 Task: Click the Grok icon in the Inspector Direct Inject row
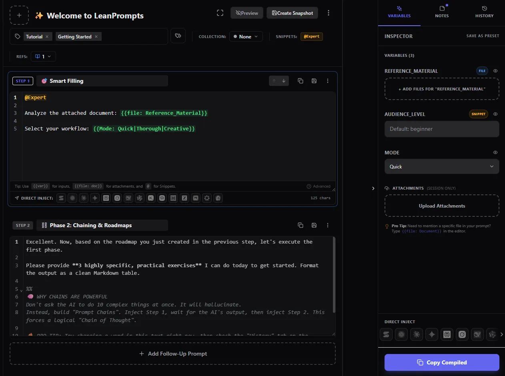click(x=462, y=334)
